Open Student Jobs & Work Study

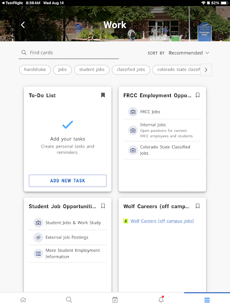coord(68,222)
